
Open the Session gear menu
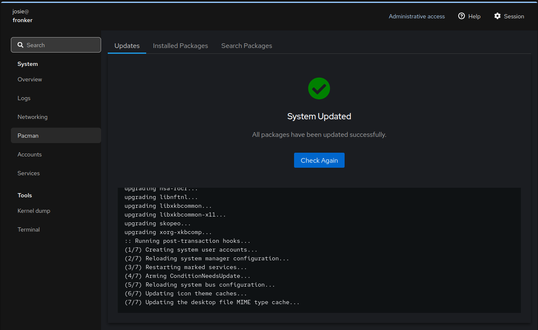tap(509, 16)
